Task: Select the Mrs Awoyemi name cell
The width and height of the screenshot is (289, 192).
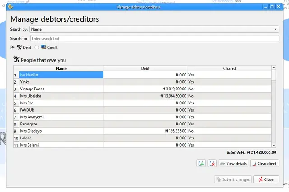Action: tap(61, 117)
